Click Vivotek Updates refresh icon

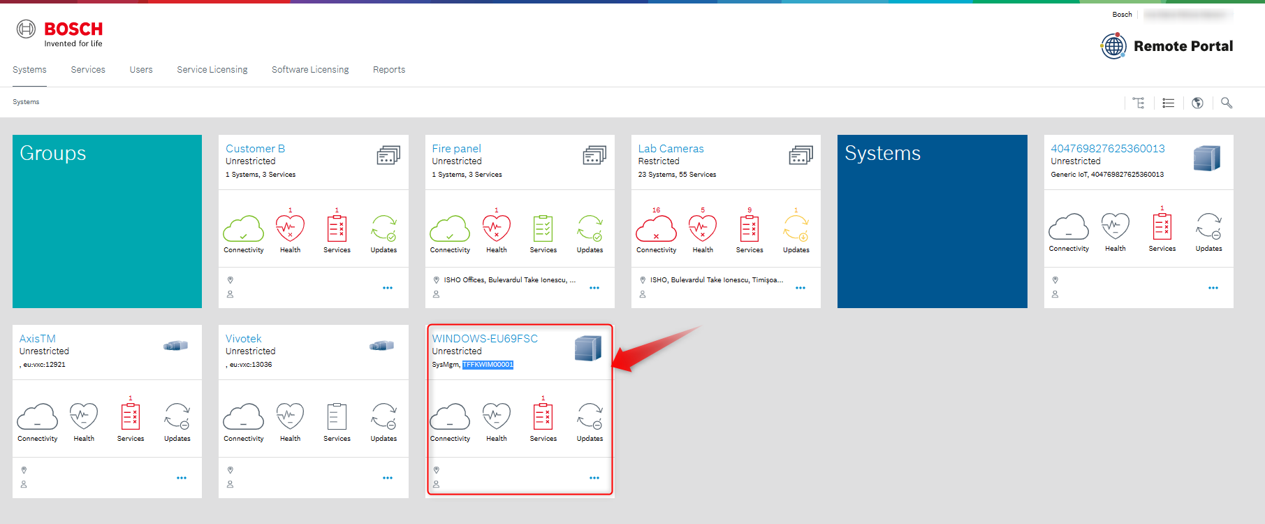383,417
